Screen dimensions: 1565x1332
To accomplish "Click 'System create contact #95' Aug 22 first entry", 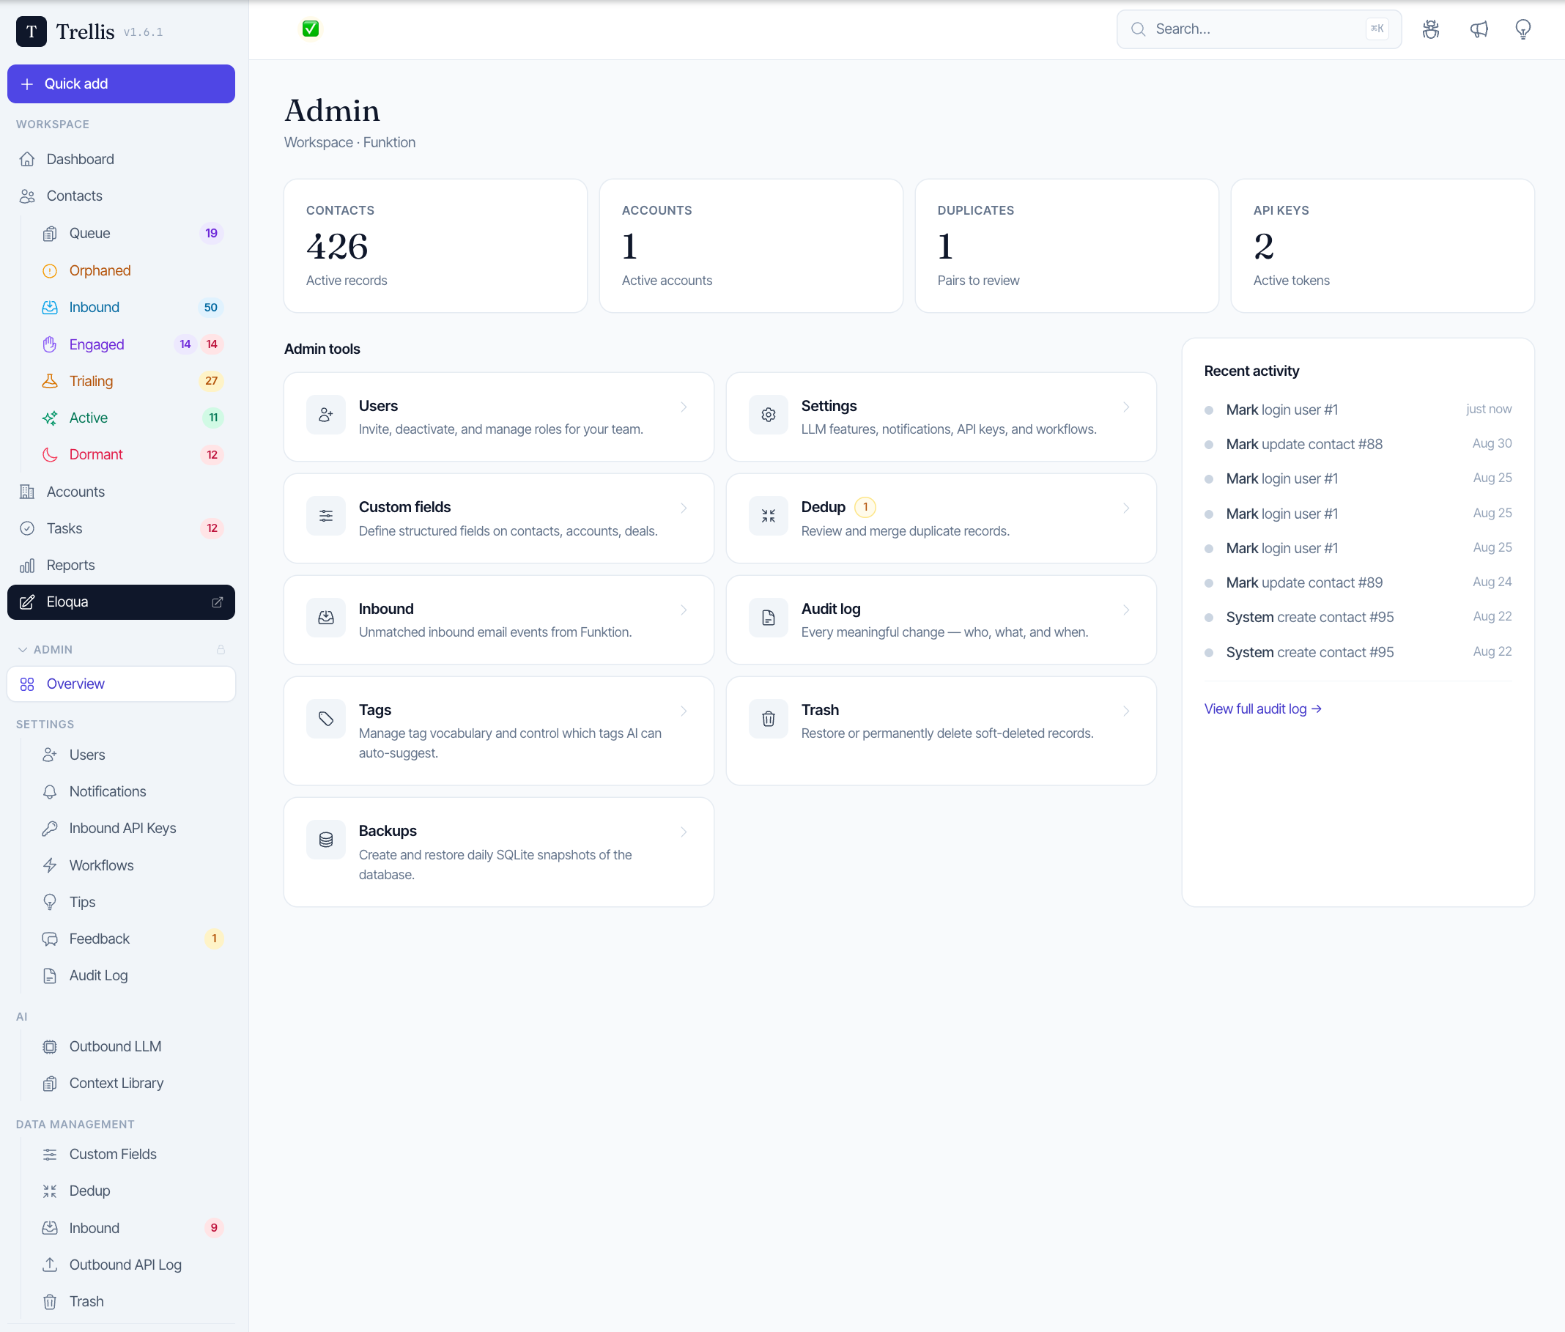I will [x=1358, y=618].
